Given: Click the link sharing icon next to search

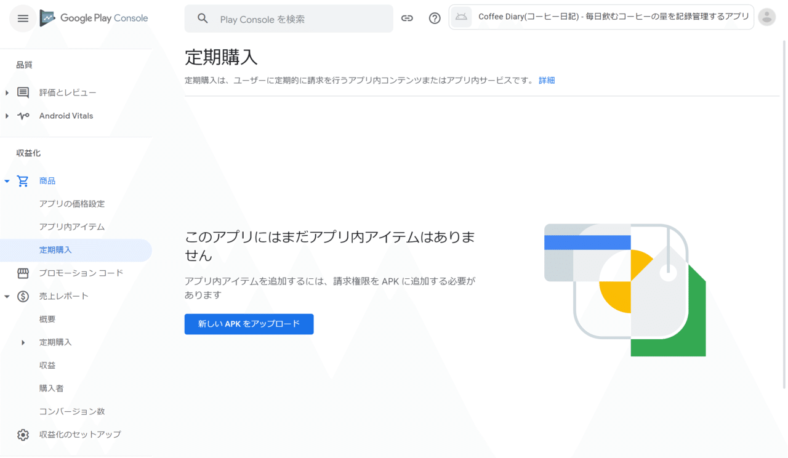Looking at the screenshot, I should coord(407,18).
